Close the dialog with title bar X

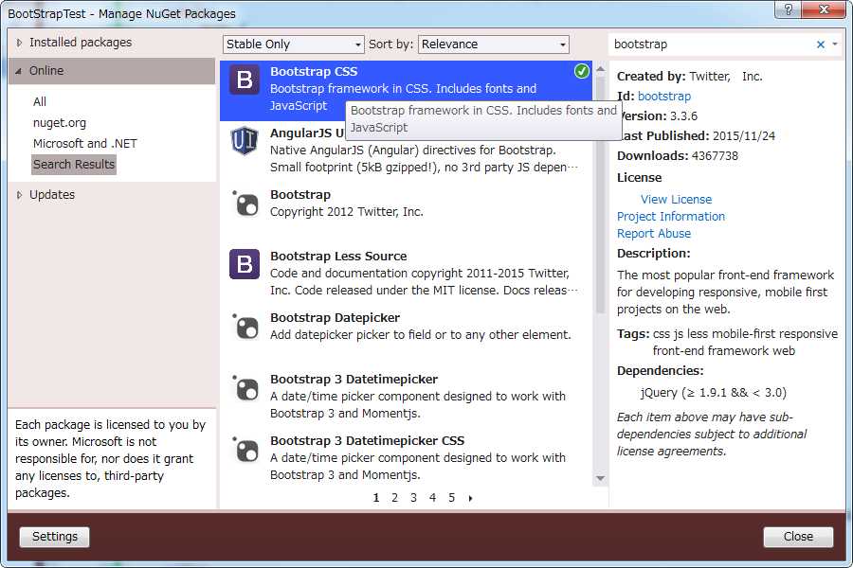[825, 9]
